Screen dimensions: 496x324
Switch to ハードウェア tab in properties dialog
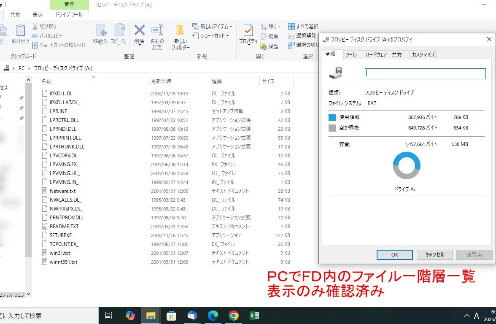(x=376, y=54)
